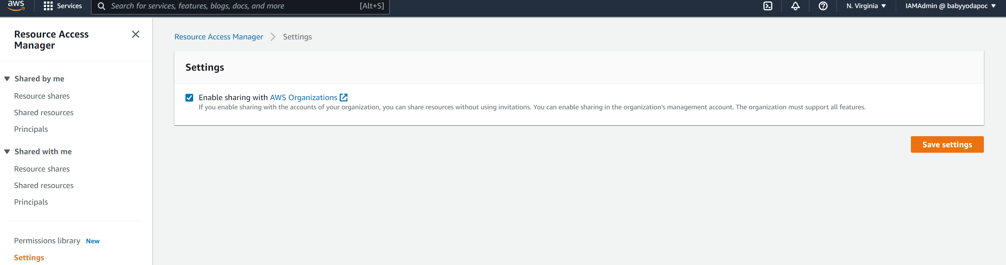Open Principals under Shared by me
This screenshot has width=1006, height=265.
(31, 129)
